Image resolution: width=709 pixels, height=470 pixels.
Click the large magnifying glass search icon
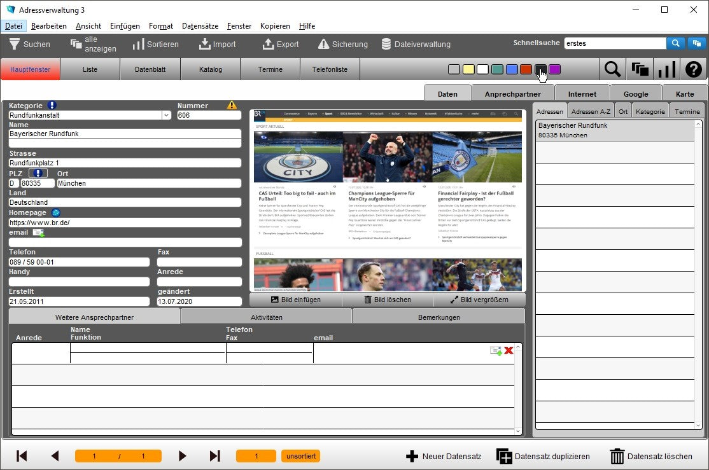612,69
